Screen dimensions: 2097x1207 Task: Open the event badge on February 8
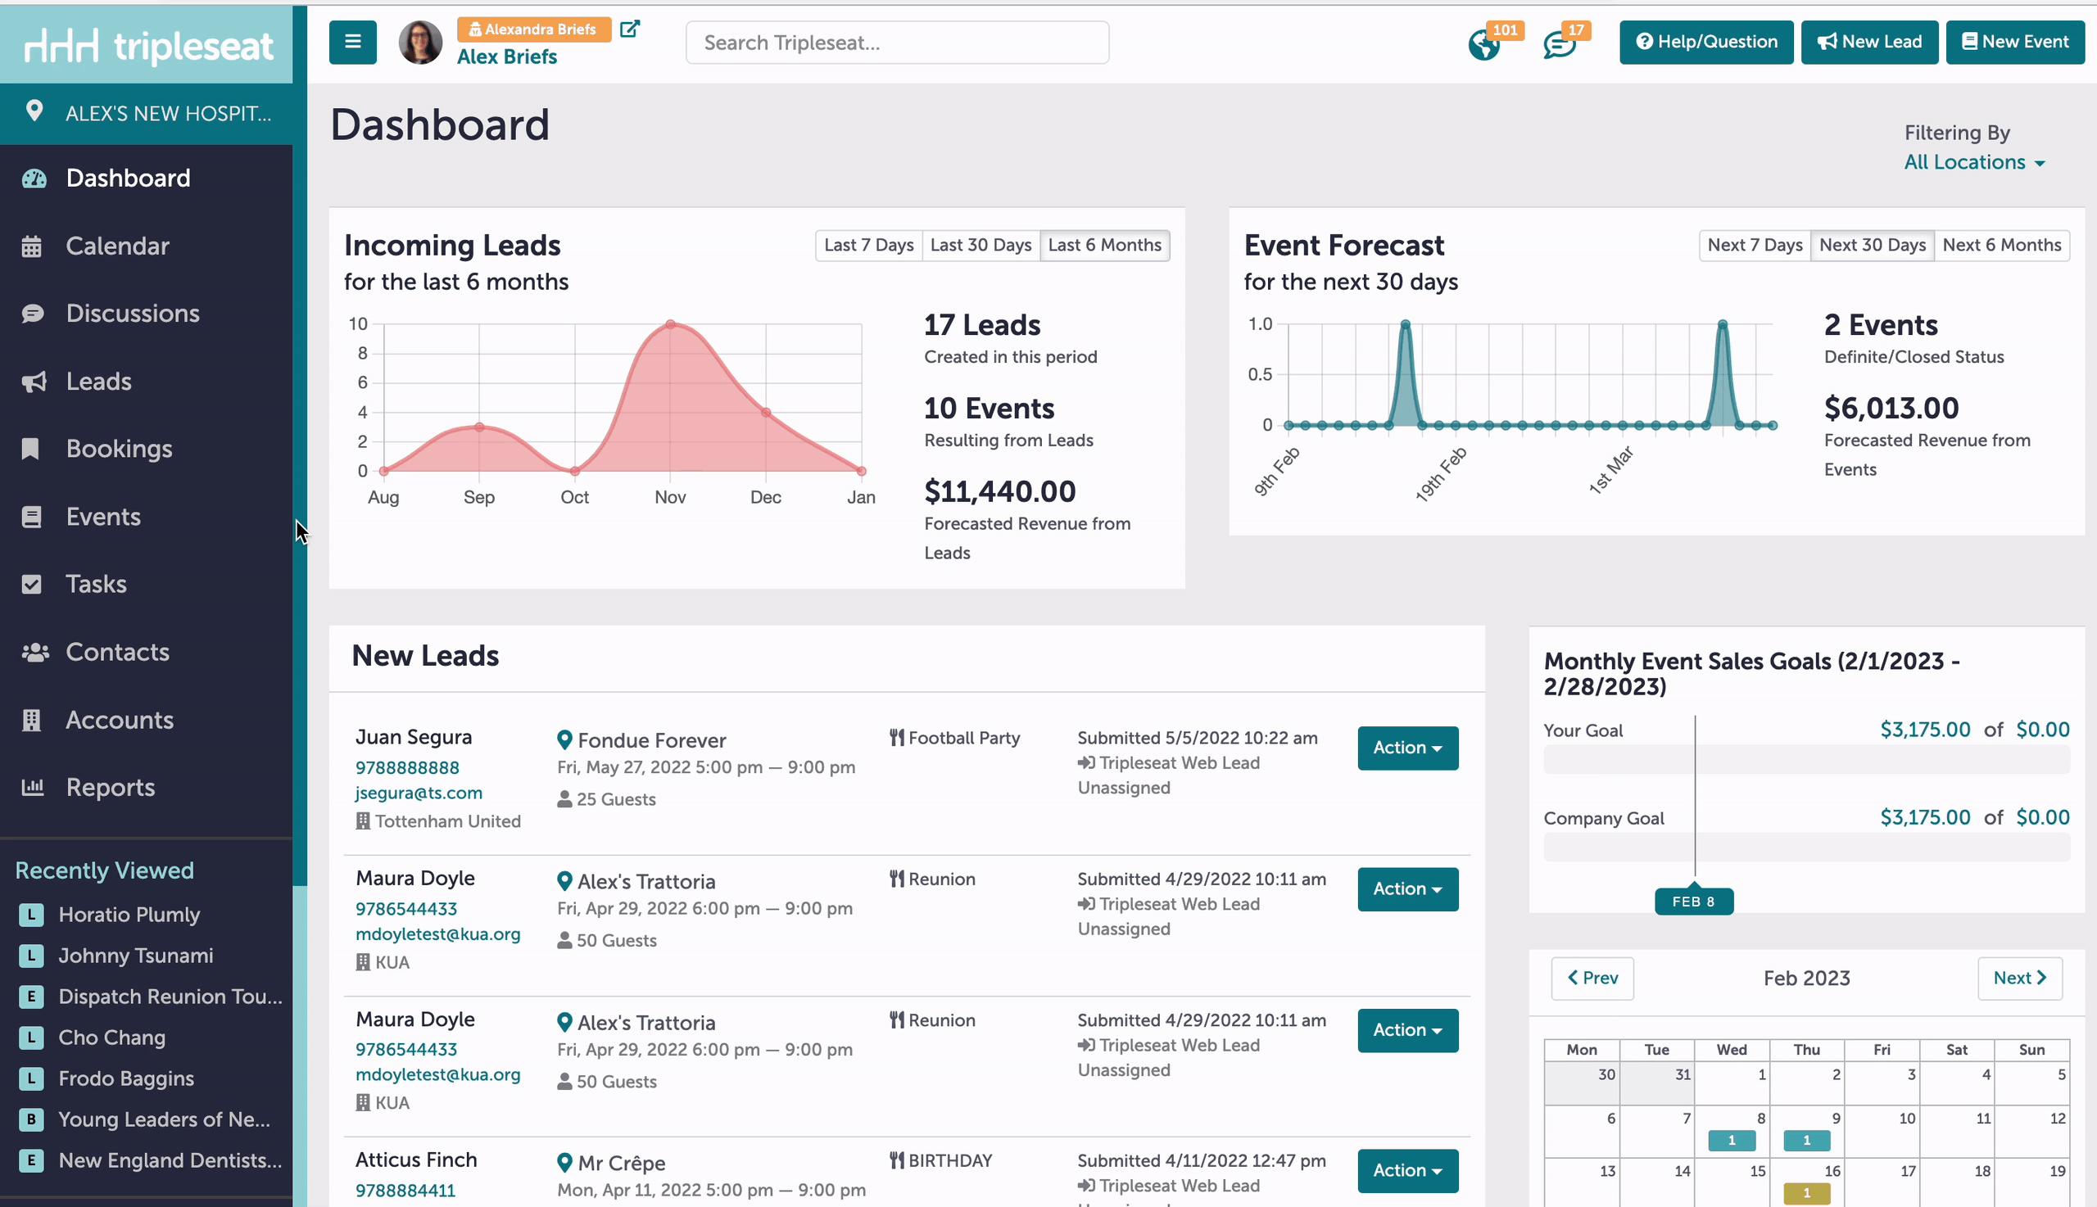click(1732, 1141)
